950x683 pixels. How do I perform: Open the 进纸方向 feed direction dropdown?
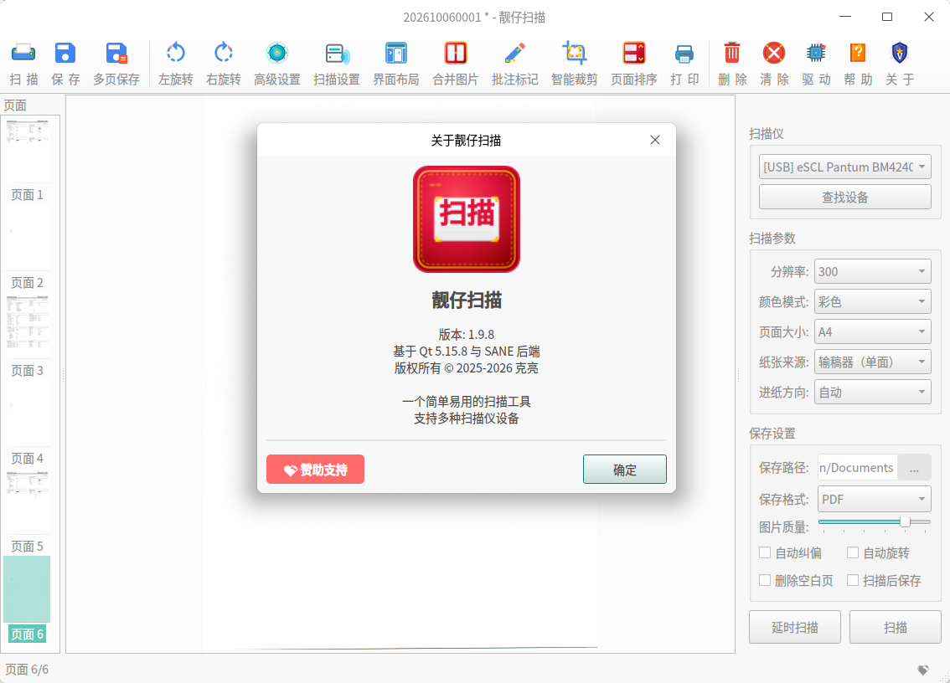pos(872,393)
